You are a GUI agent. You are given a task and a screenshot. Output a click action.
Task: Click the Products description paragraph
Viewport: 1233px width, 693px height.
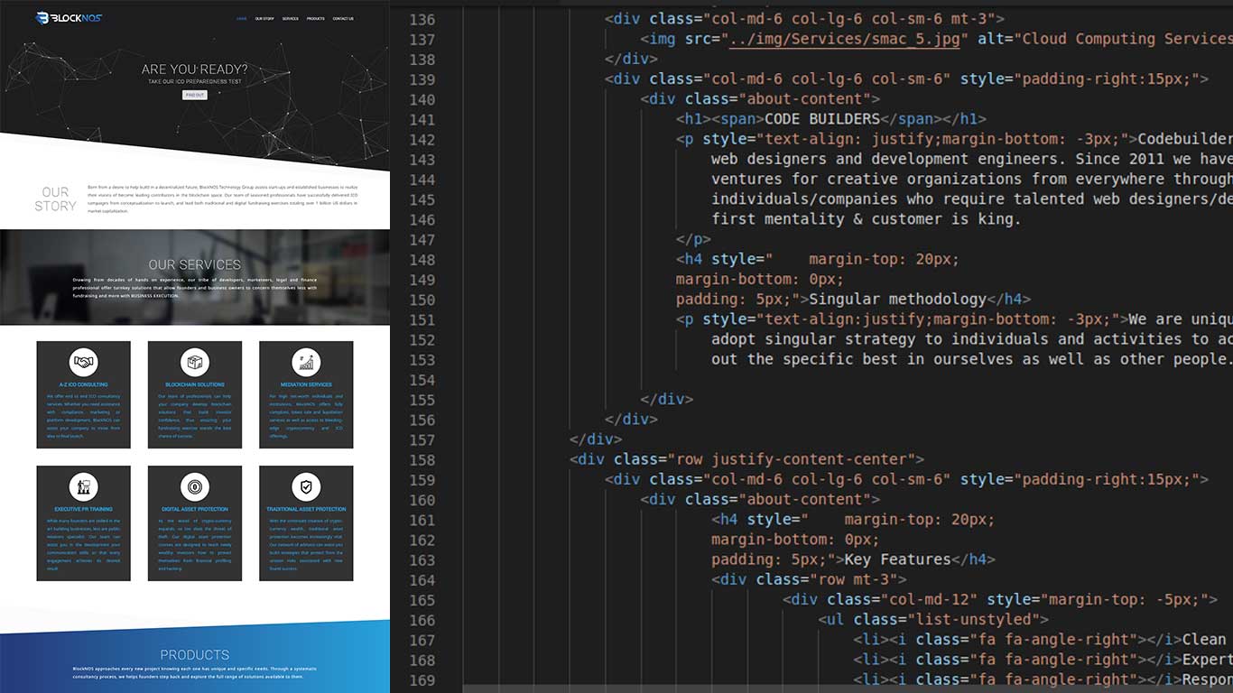coord(194,672)
